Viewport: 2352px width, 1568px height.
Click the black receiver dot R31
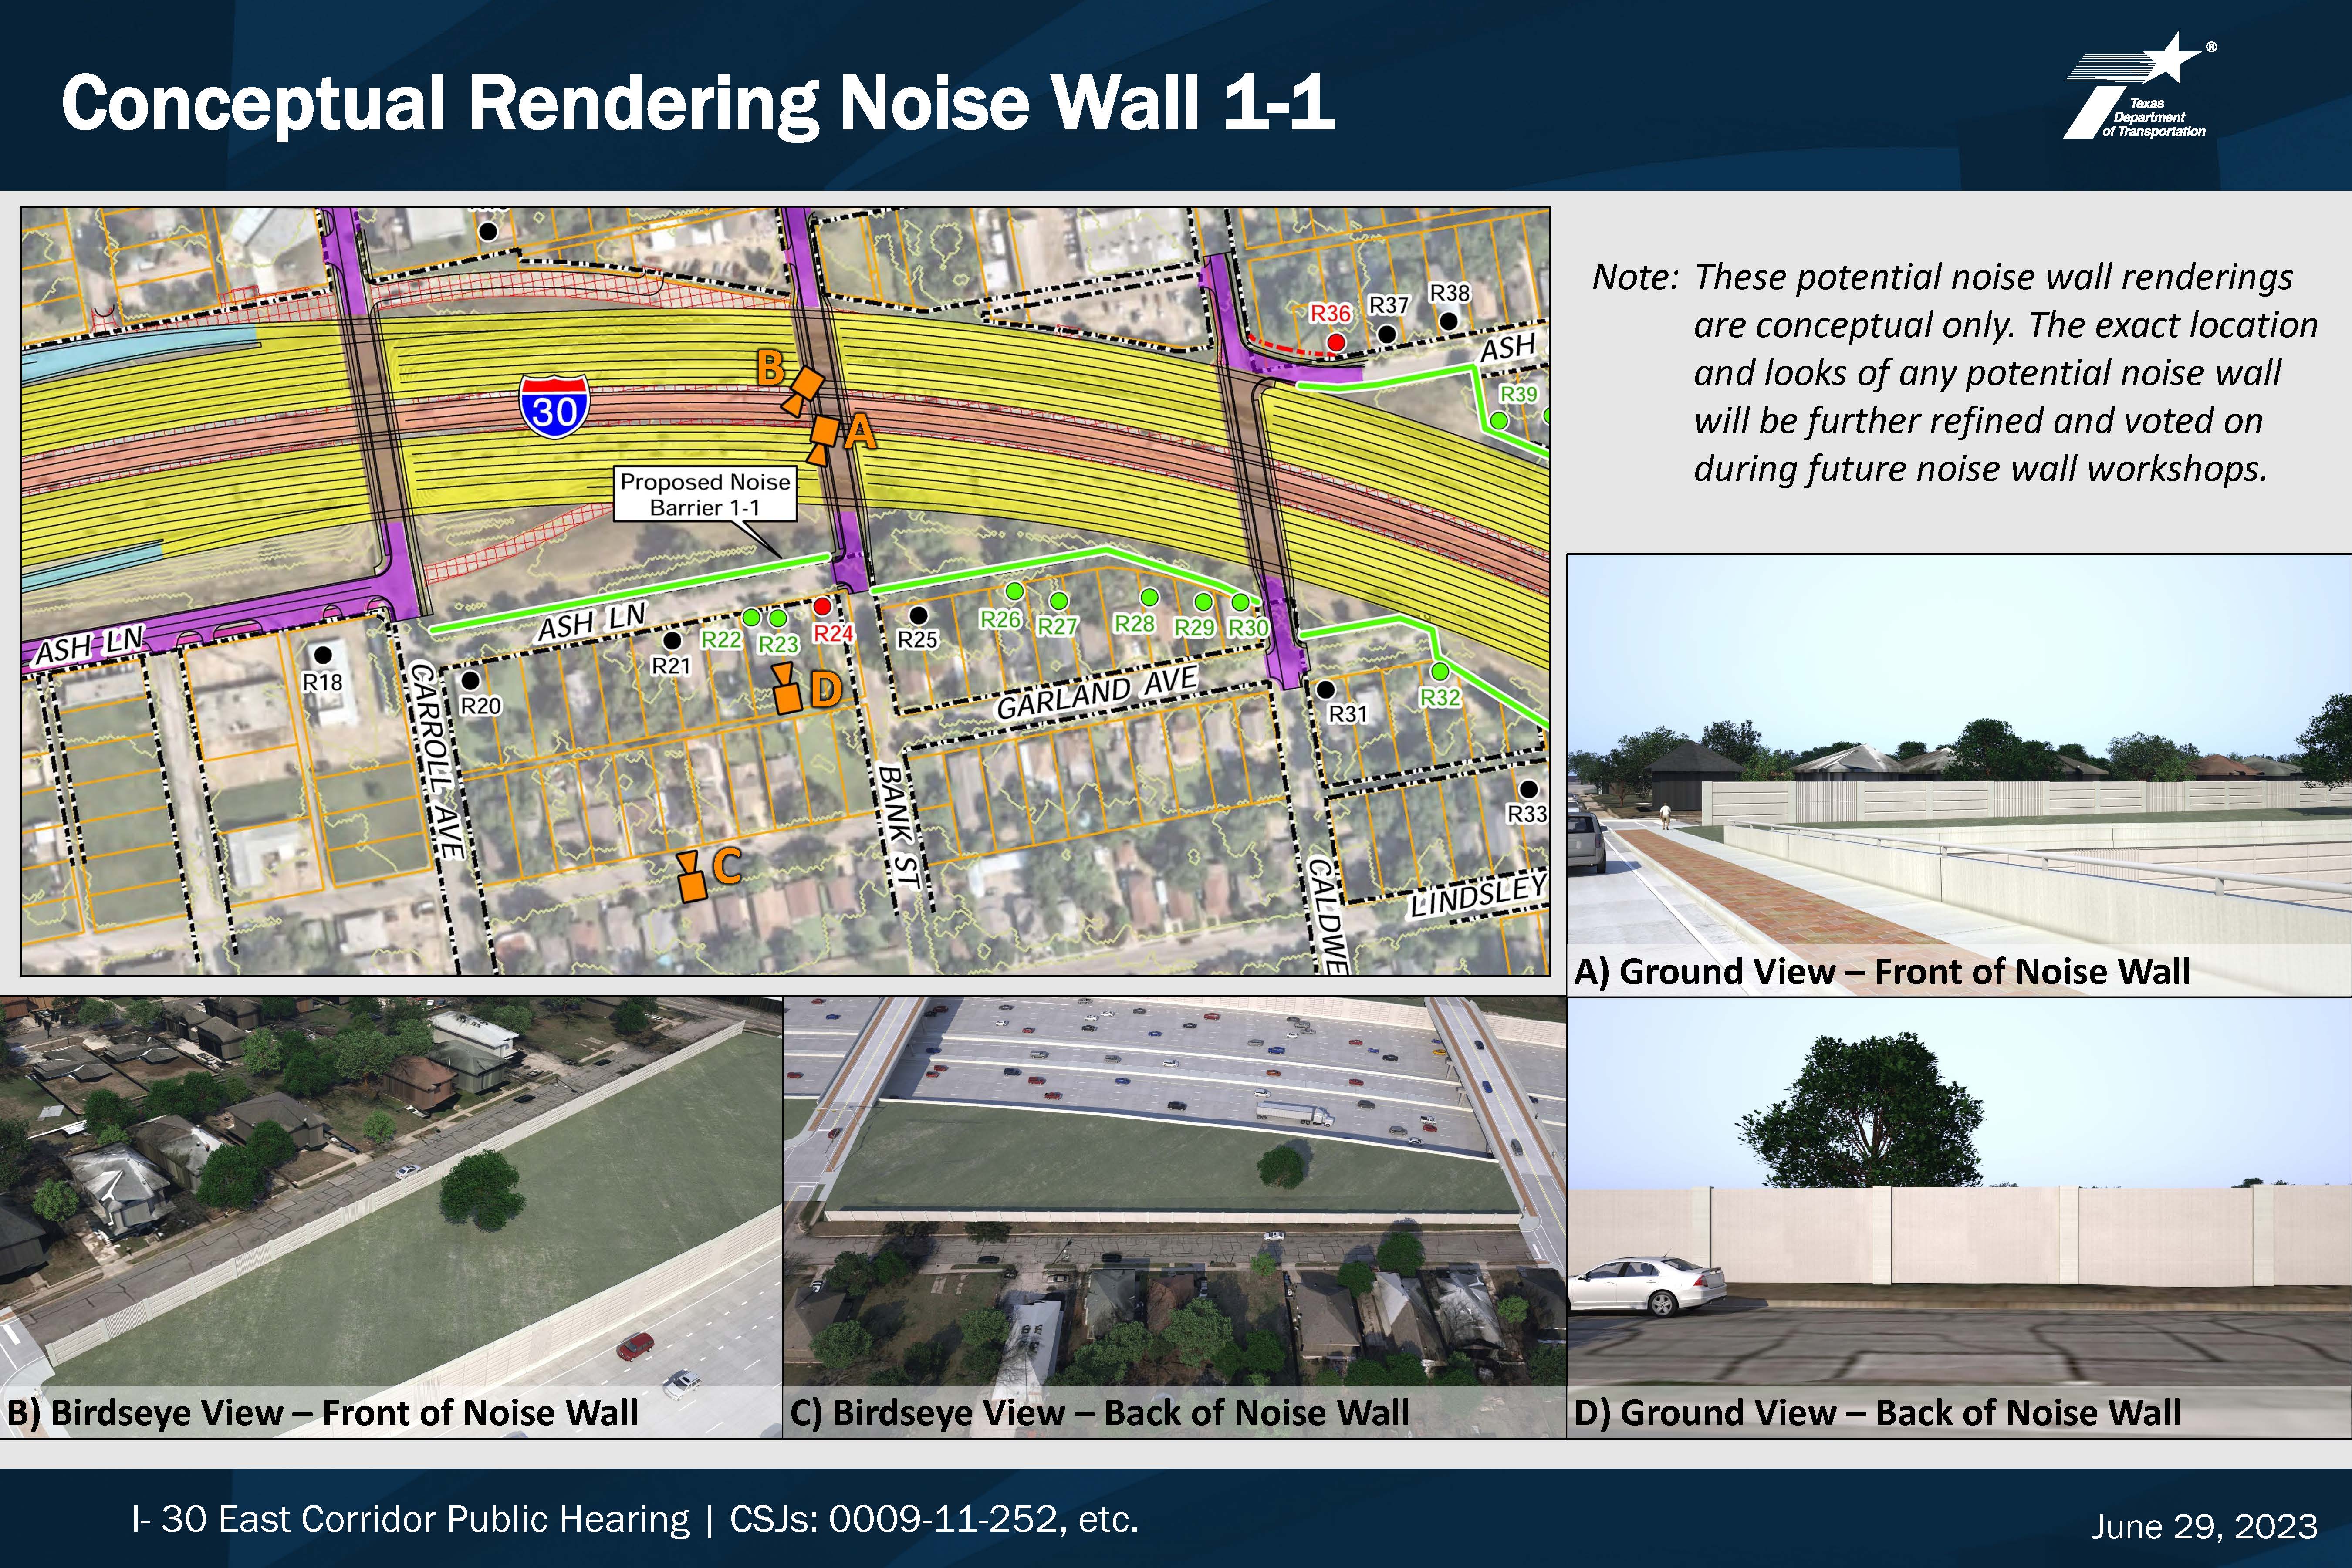pyautogui.click(x=1325, y=689)
